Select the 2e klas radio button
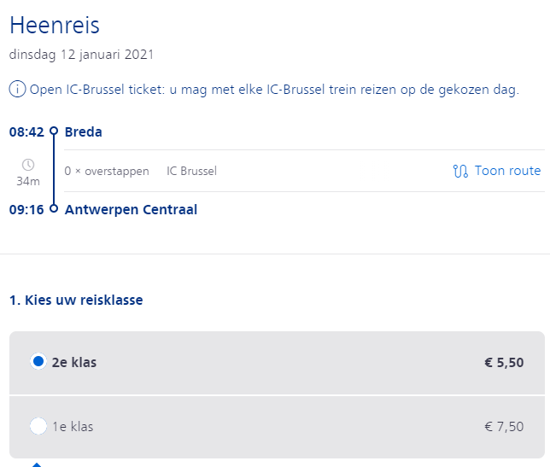 38,361
